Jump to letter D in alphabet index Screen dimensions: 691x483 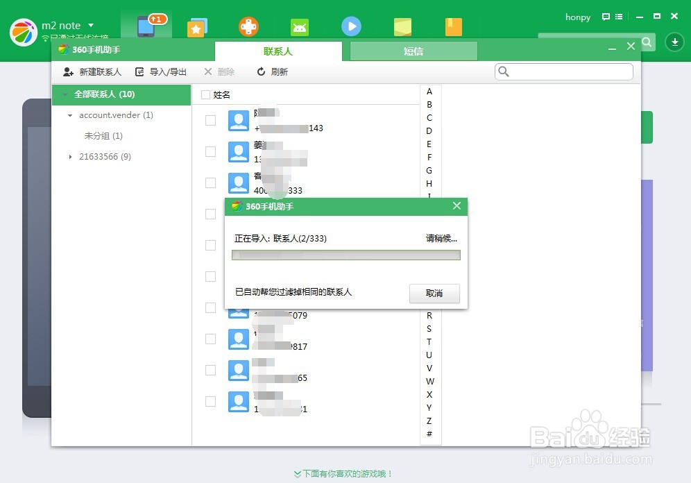[x=429, y=131]
